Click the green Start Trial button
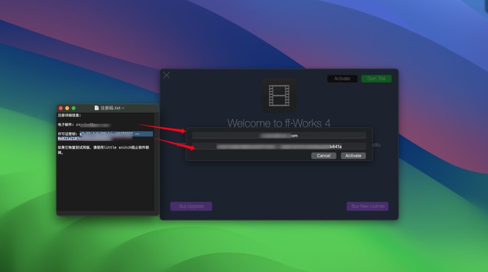Image resolution: width=488 pixels, height=272 pixels. 376,79
